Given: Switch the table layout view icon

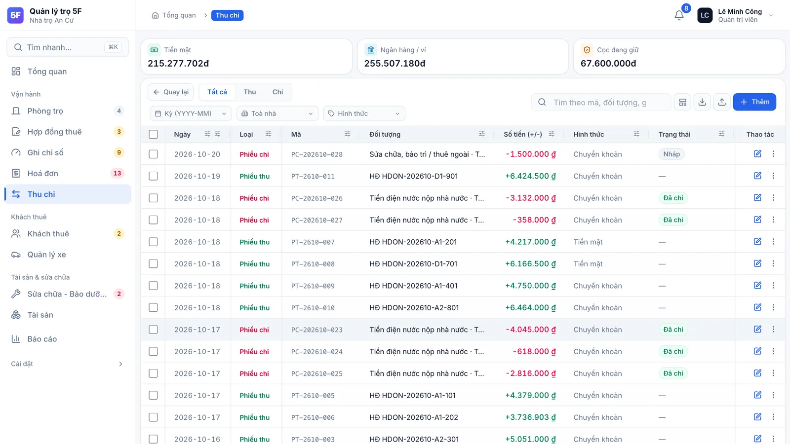Looking at the screenshot, I should [682, 102].
